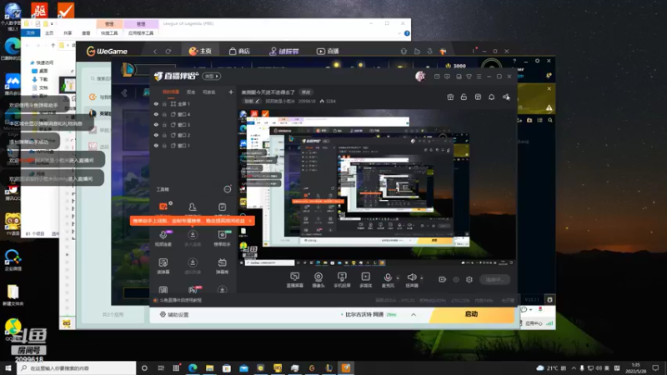Hide the 全屏 1 source via eye
This screenshot has height=375, width=667.
(x=156, y=103)
